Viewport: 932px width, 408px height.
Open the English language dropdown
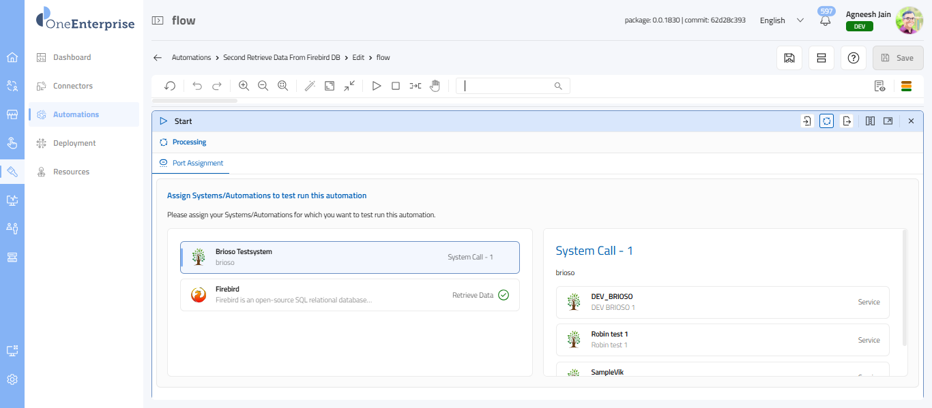[782, 20]
